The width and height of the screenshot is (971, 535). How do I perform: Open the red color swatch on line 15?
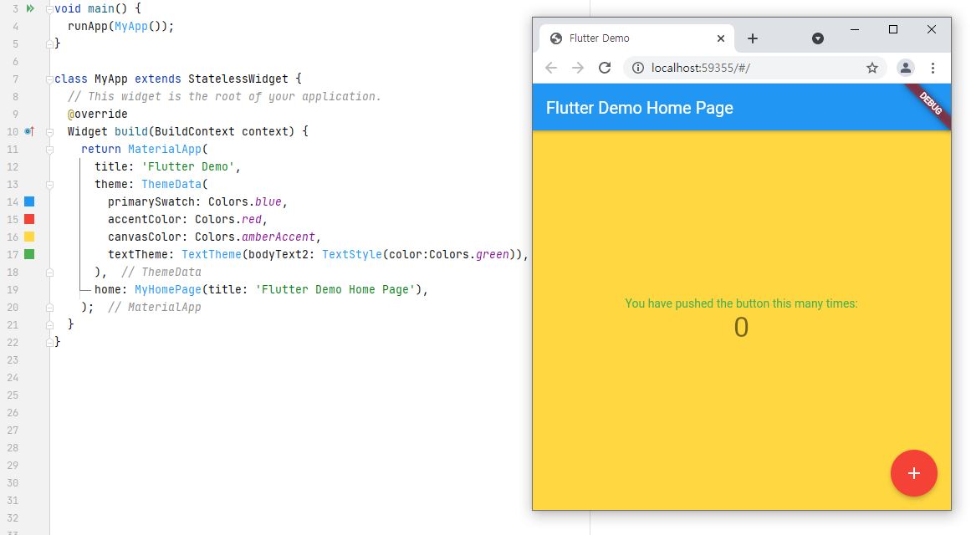point(29,219)
